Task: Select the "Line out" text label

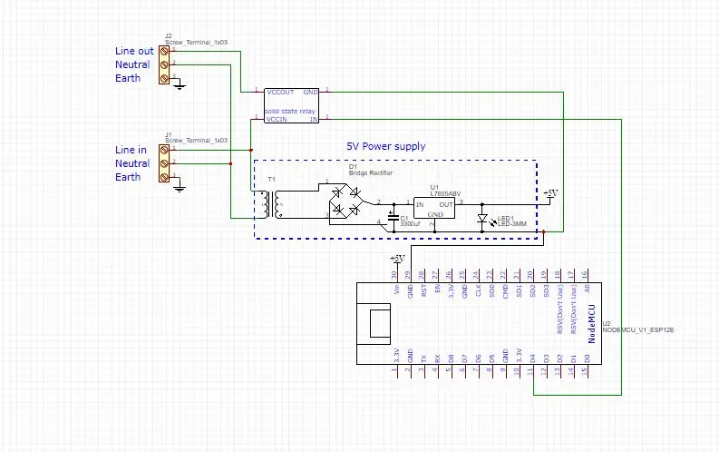Action: 134,51
